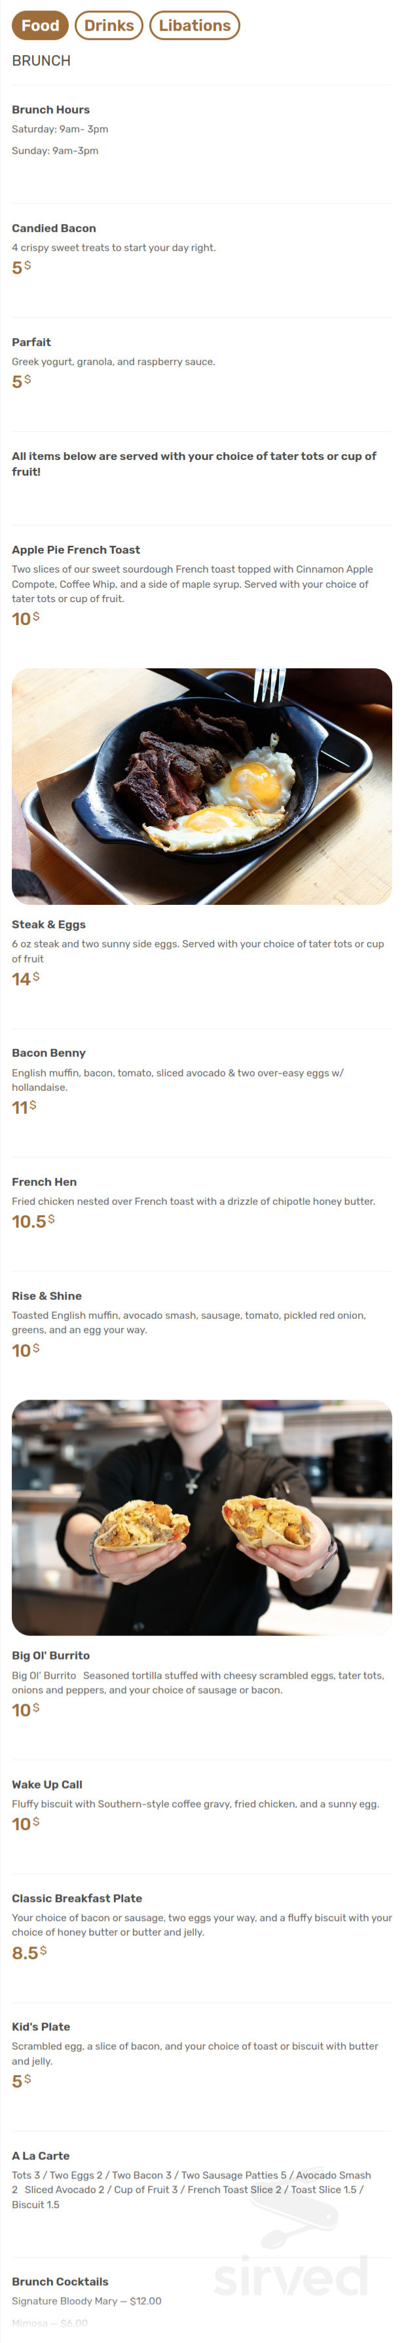
Task: Open the Steak & Eggs item
Action: tap(51, 923)
